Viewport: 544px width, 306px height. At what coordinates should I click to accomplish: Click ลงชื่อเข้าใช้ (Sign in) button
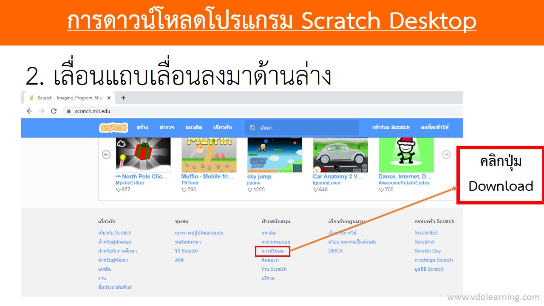(435, 127)
